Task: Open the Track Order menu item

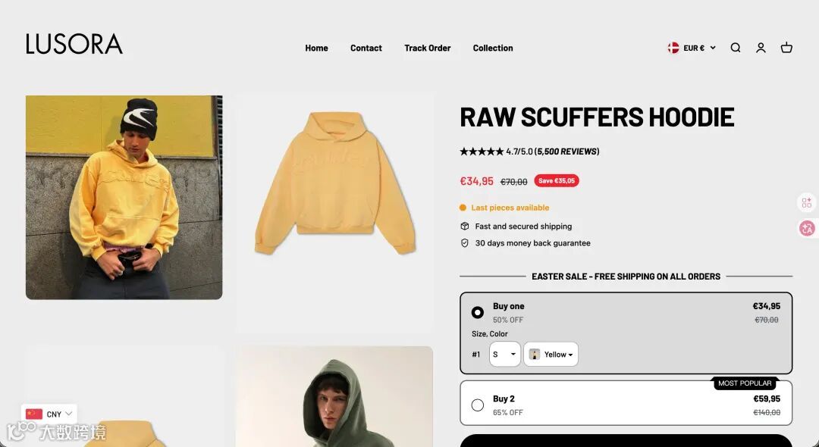Action: 427,48
